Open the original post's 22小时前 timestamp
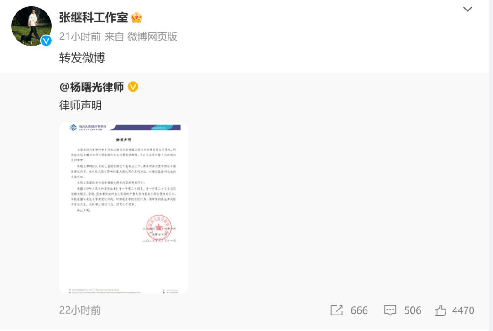Viewport: 493px width, 331px height. click(x=80, y=310)
